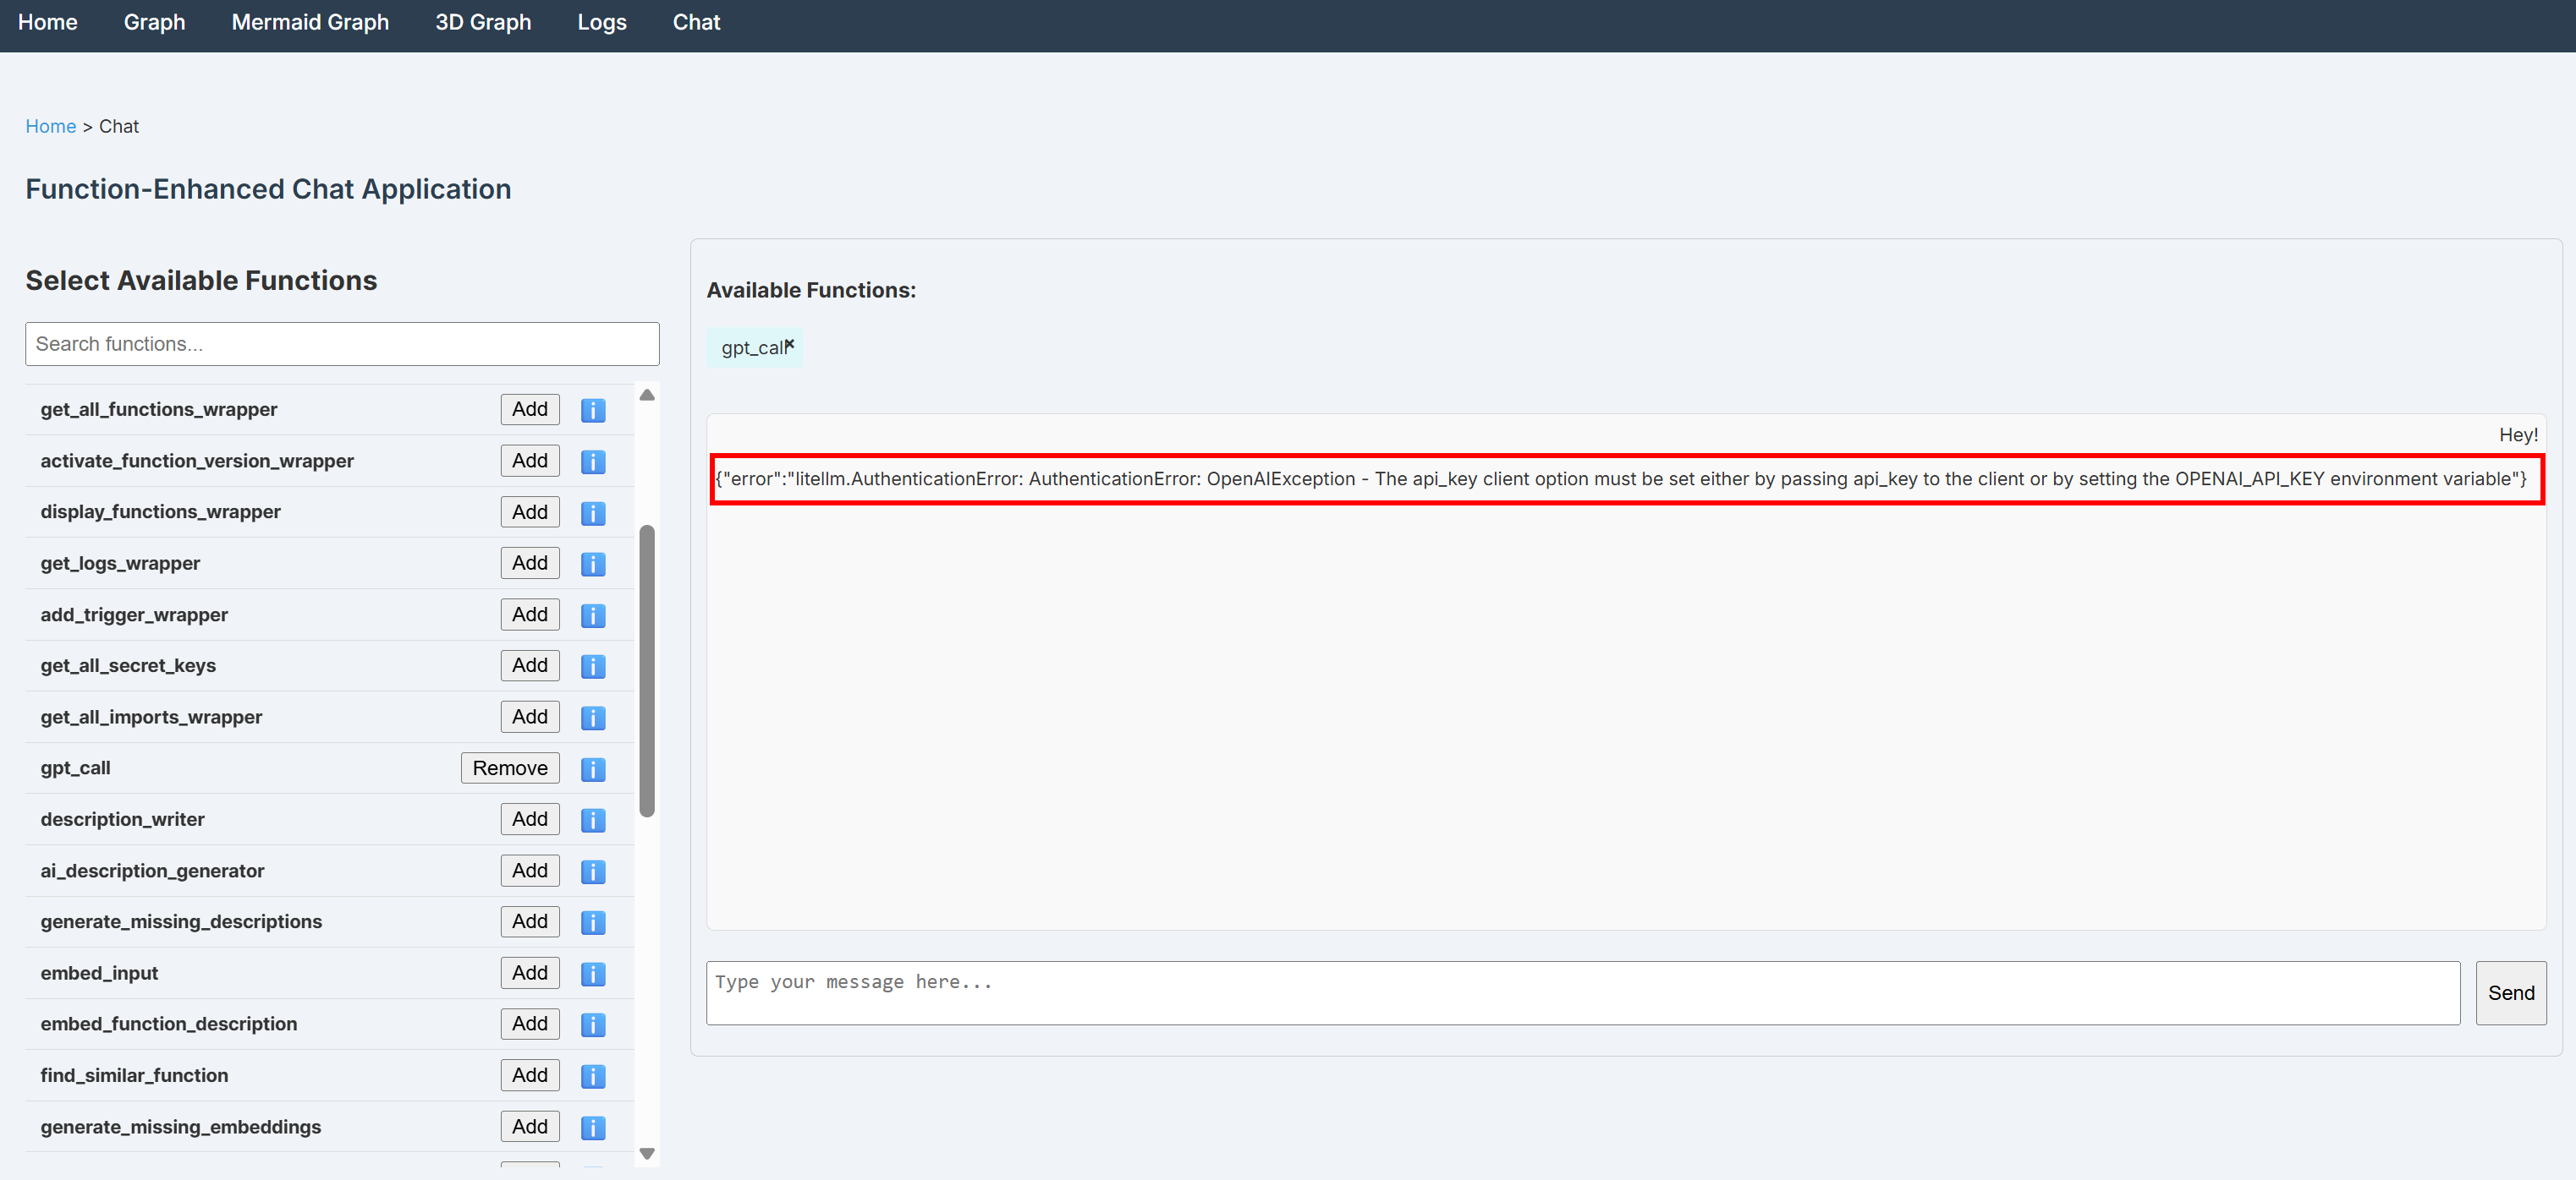
Task: Click the scrollbar down arrow
Action: pos(647,1153)
